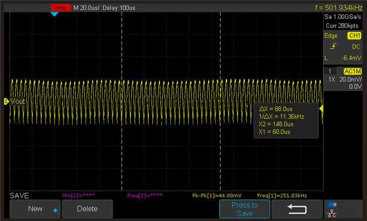Click the yellow trigger level arrow

point(321,109)
